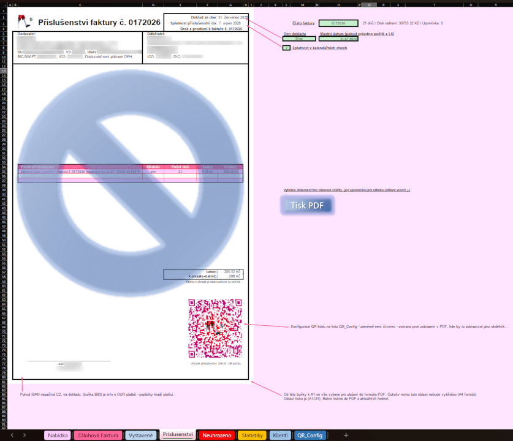This screenshot has width=513, height=441.
Task: Click the next sheet navigation arrow
Action: coord(25,435)
